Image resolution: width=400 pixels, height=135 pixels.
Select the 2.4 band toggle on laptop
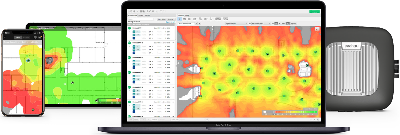pos(276,24)
